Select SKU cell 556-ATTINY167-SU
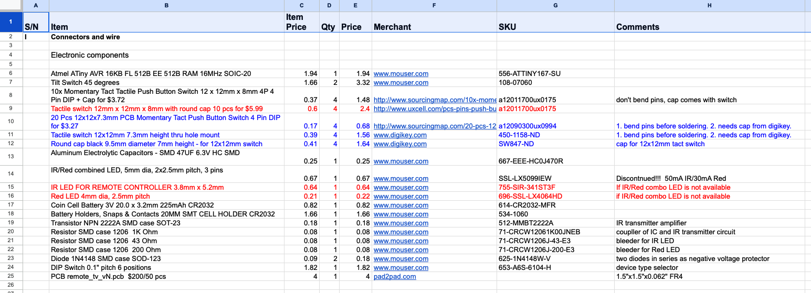Viewport: 811px width, 293px height. click(x=555, y=74)
